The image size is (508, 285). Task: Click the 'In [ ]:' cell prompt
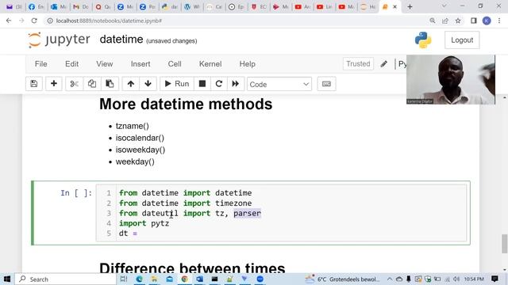(x=76, y=193)
